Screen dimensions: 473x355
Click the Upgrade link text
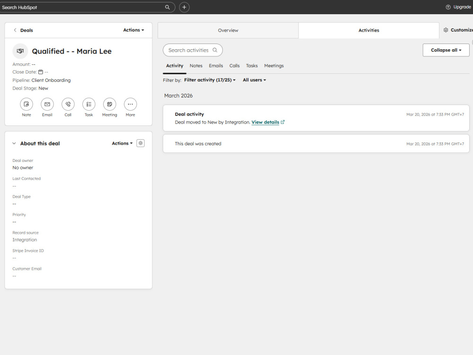click(462, 7)
